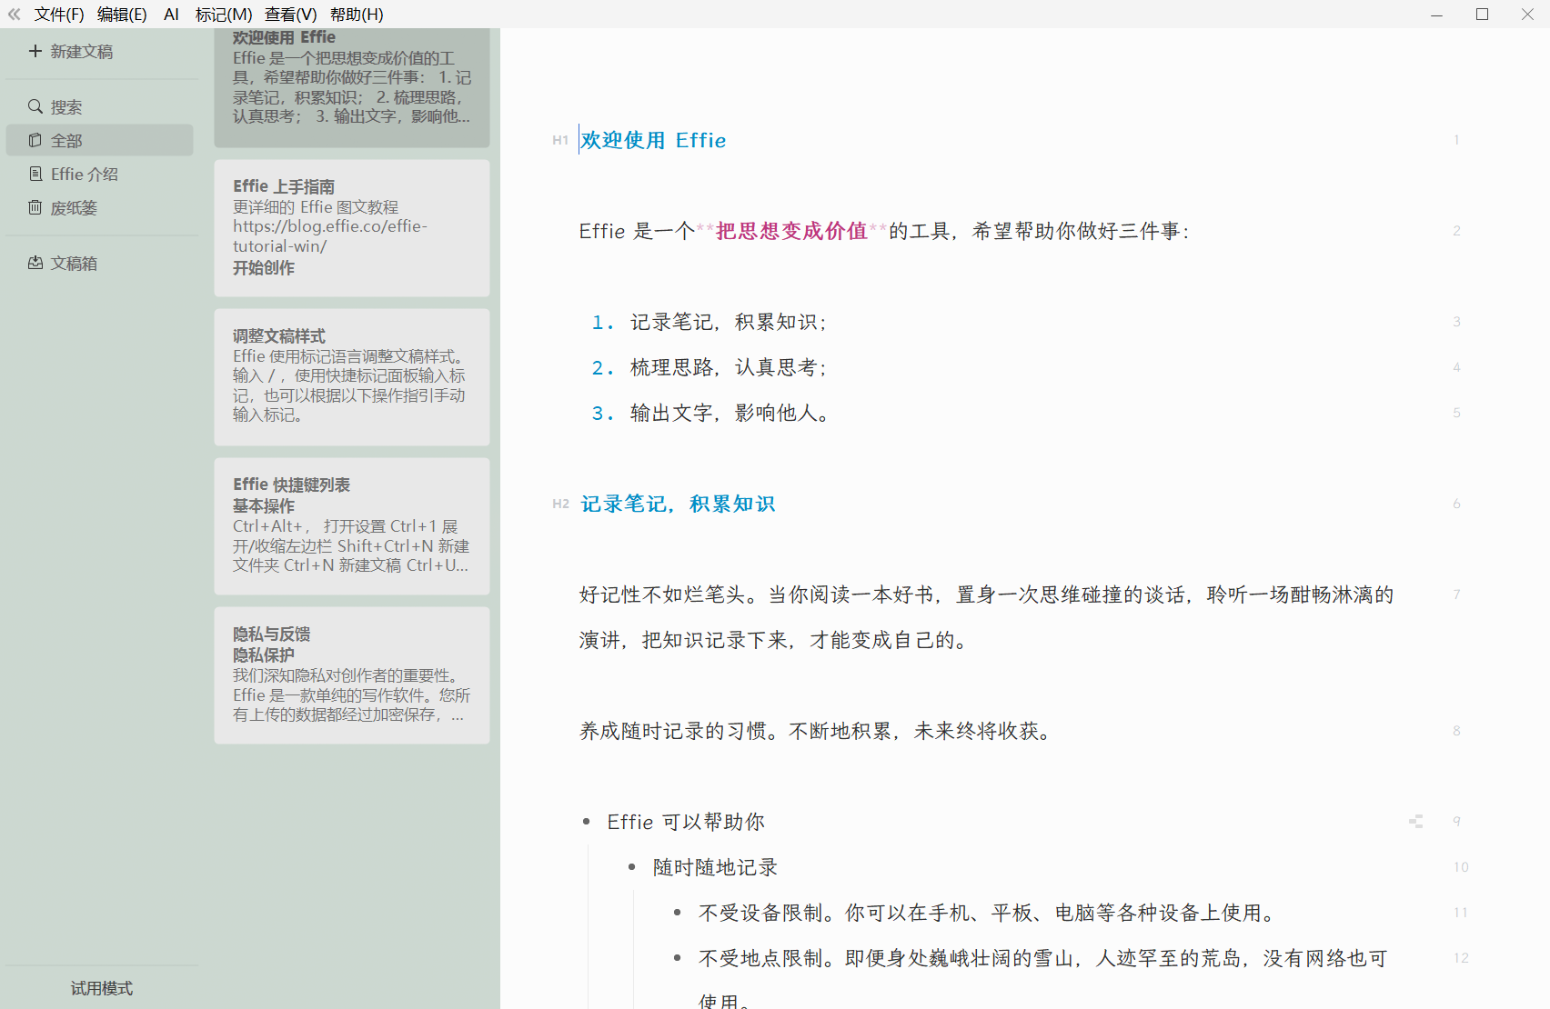This screenshot has width=1550, height=1009.
Task: Click the trash bin icon for 废纸篓
Action: 35,207
